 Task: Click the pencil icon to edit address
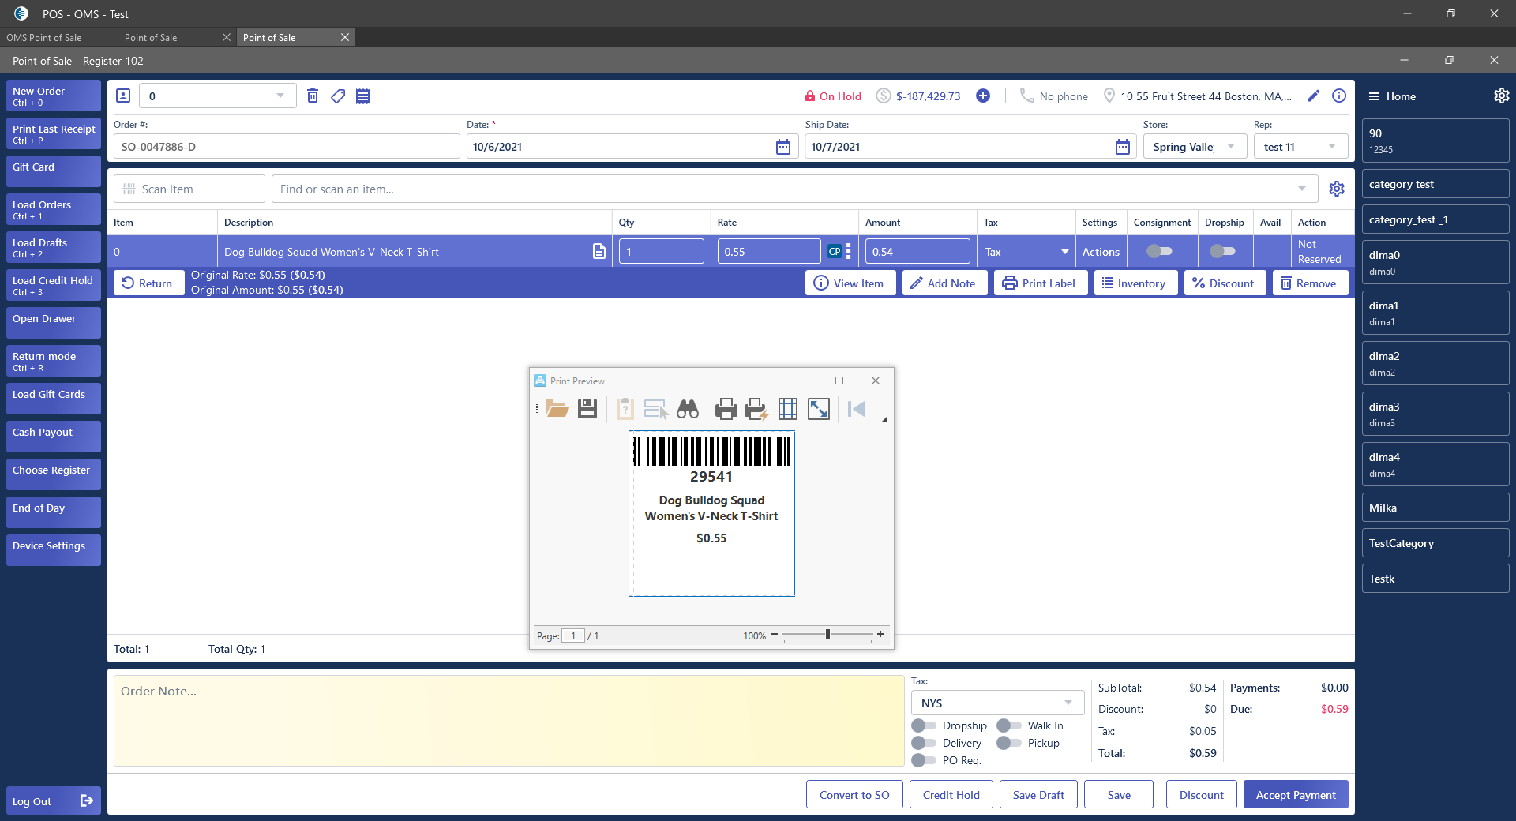point(1314,96)
